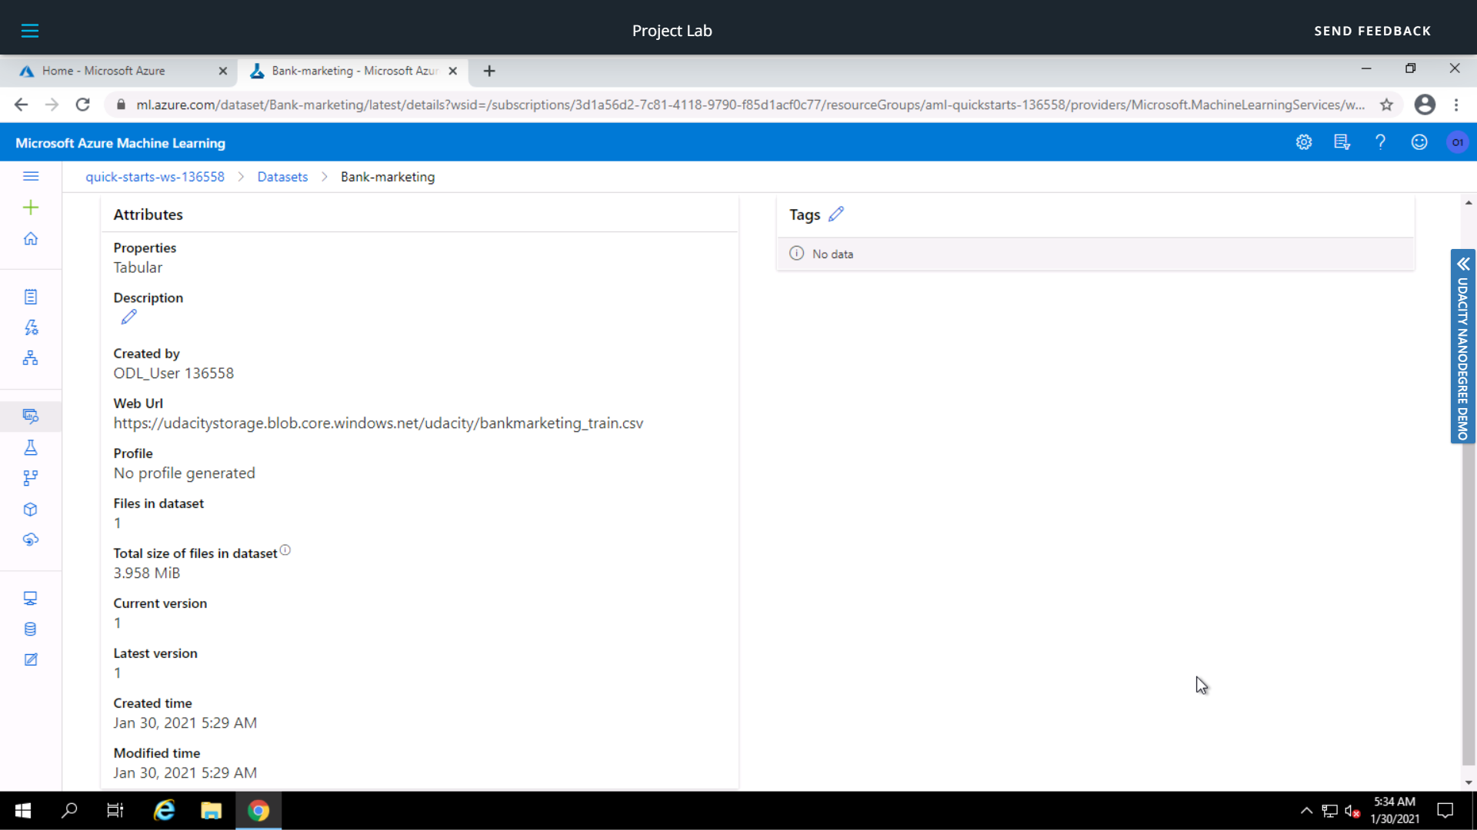Select the Automated ML icon

point(31,327)
